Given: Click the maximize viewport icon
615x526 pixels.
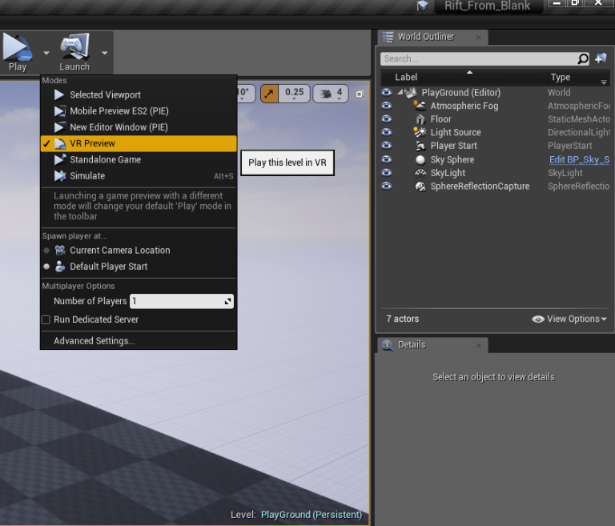Looking at the screenshot, I should (360, 94).
